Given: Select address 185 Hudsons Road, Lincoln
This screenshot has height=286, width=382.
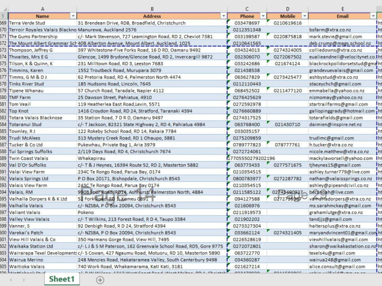Looking at the screenshot, I should click(152, 84).
